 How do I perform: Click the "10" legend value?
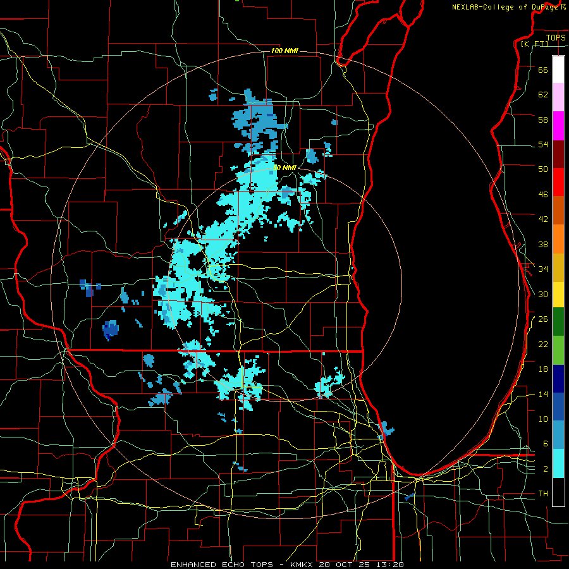[543, 419]
